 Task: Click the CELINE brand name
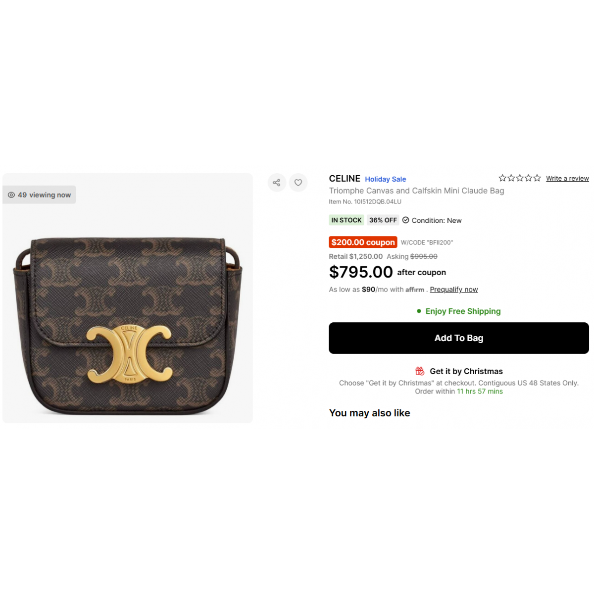(345, 179)
